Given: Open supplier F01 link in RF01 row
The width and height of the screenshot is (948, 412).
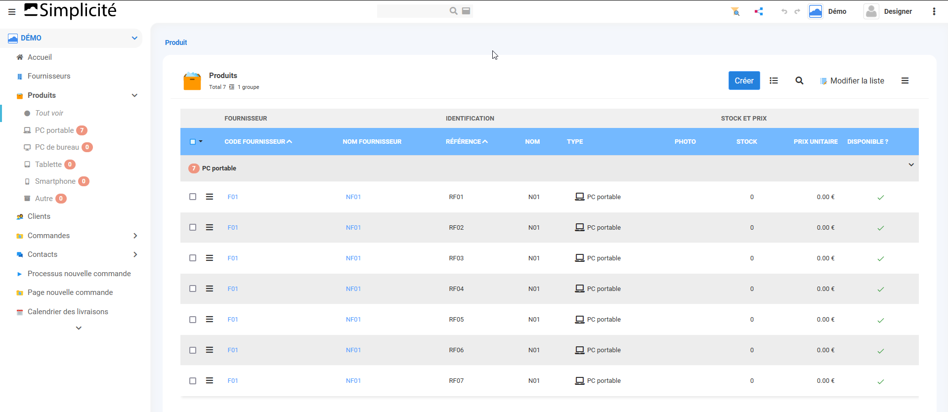Looking at the screenshot, I should [233, 197].
